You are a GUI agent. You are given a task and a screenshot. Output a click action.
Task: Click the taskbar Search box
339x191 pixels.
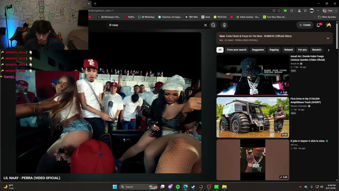[139, 187]
